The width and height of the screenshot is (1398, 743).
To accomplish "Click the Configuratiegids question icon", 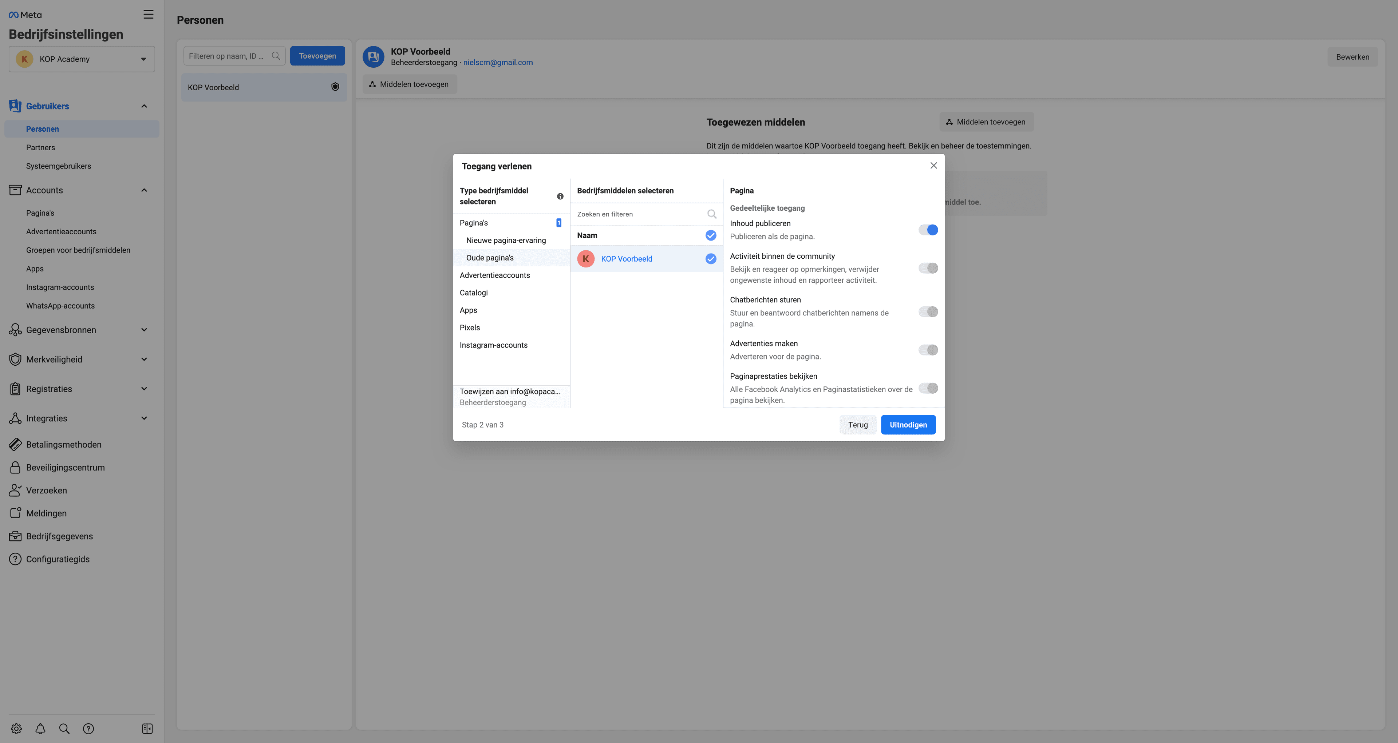I will (x=15, y=559).
